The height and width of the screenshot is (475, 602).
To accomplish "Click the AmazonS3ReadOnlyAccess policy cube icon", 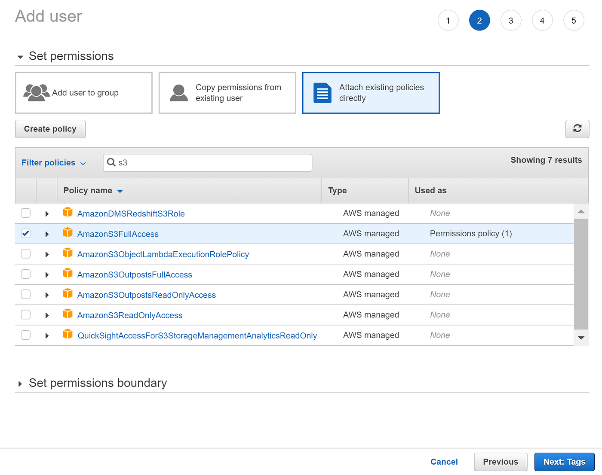I will (68, 314).
